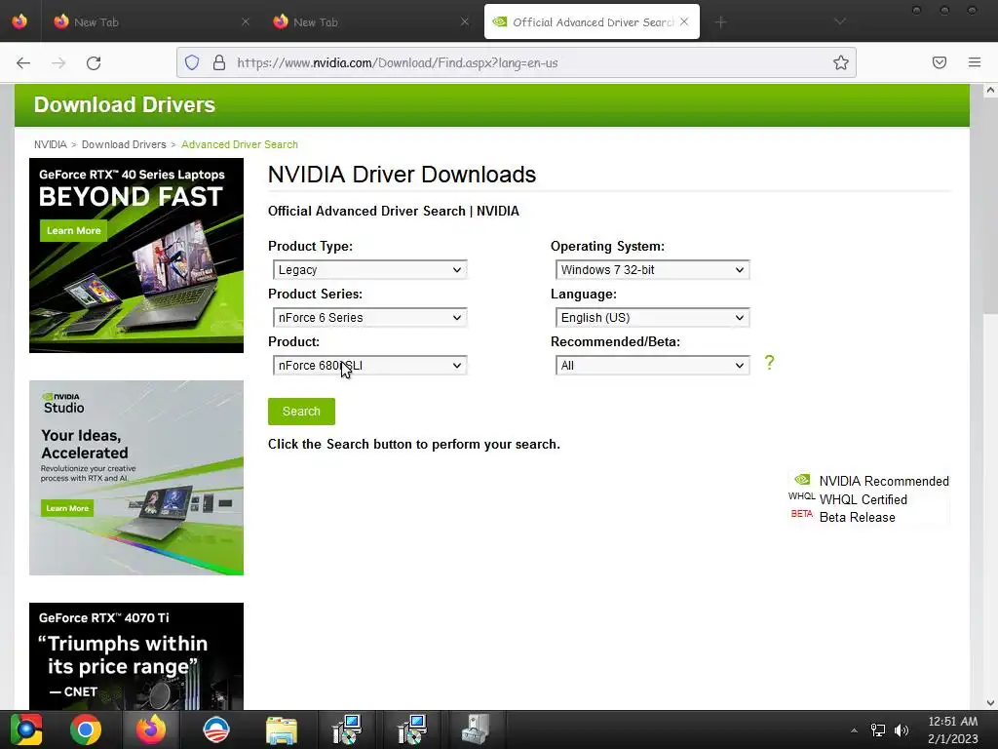Open the Product Series dropdown
998x749 pixels.
tap(369, 317)
